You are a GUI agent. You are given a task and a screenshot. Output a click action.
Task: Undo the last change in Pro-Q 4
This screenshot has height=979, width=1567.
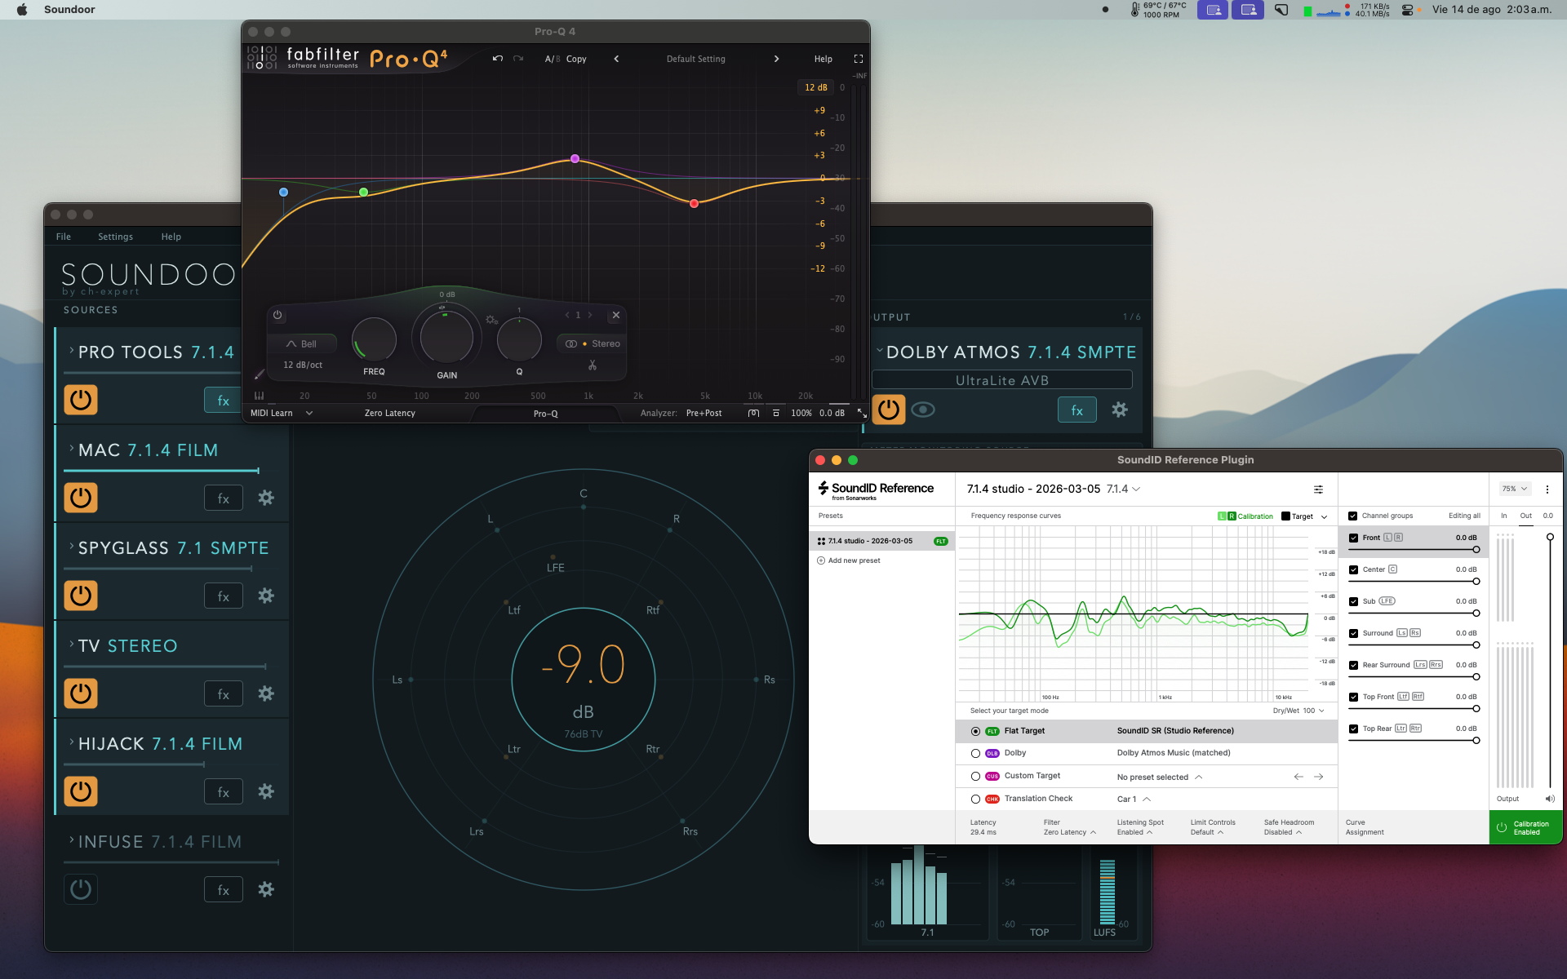(x=498, y=59)
